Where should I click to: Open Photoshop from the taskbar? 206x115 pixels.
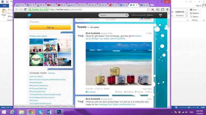point(59,112)
